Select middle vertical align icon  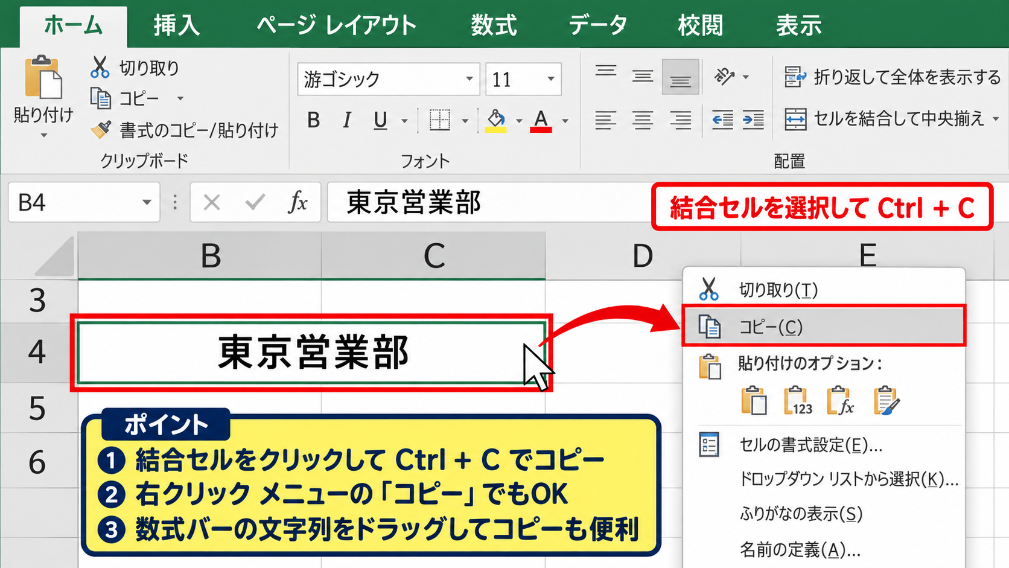coord(643,76)
